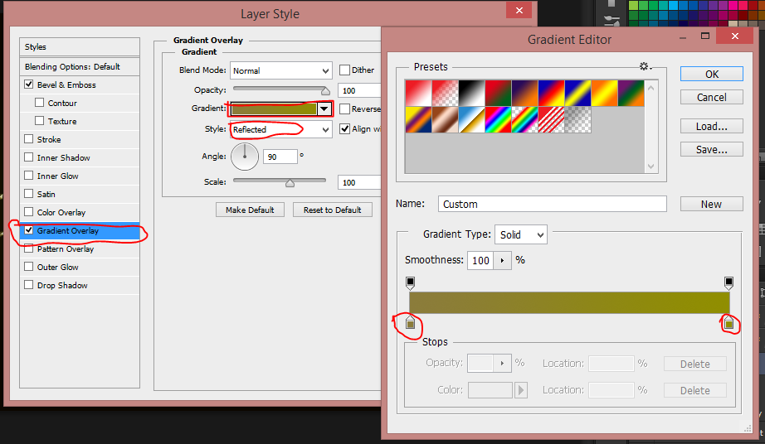Open the stop Opacity slider arrow
The image size is (765, 444).
click(502, 363)
